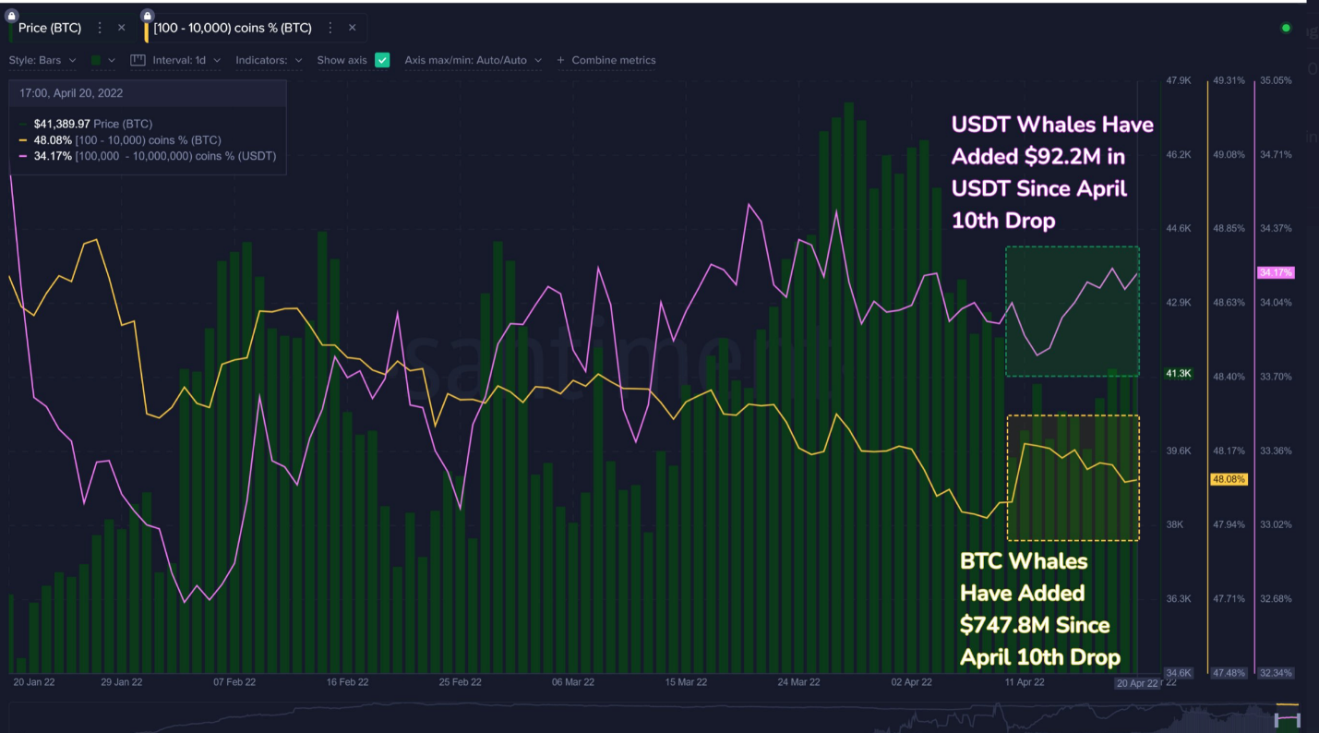Click the '36.3K' price axis value
Screen dimensions: 1319x733
click(1179, 599)
